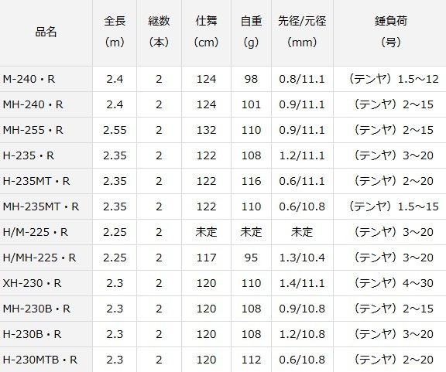The height and width of the screenshot is (372, 446).
Task: Select the 仕舞 (cm) column header
Action: click(207, 32)
